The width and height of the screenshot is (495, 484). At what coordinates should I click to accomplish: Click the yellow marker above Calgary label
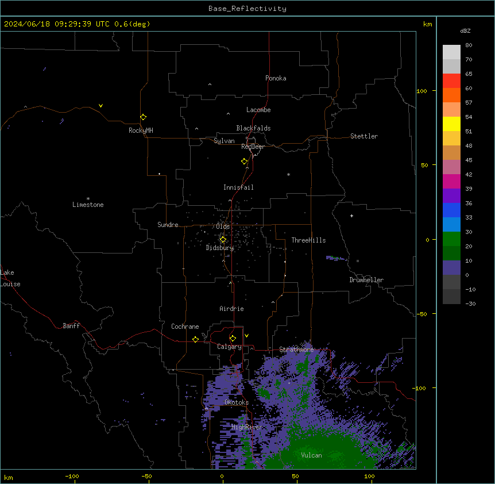[233, 339]
